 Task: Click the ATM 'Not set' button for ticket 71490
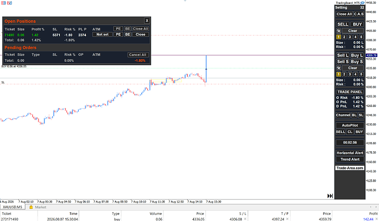[x=103, y=35]
